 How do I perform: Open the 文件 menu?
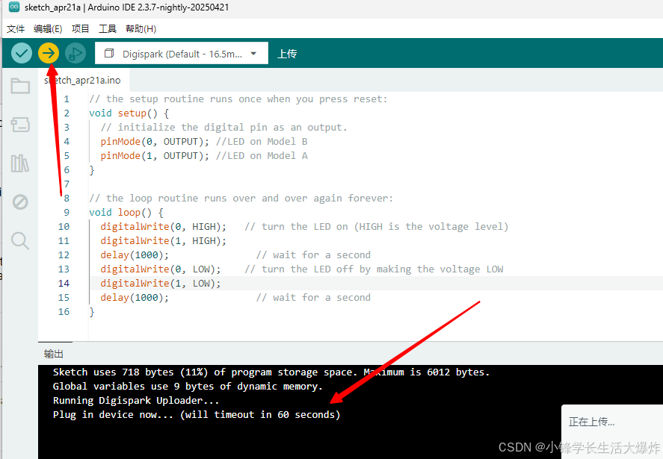point(16,28)
